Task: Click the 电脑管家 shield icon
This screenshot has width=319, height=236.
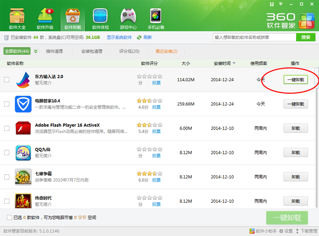Action: [23, 104]
